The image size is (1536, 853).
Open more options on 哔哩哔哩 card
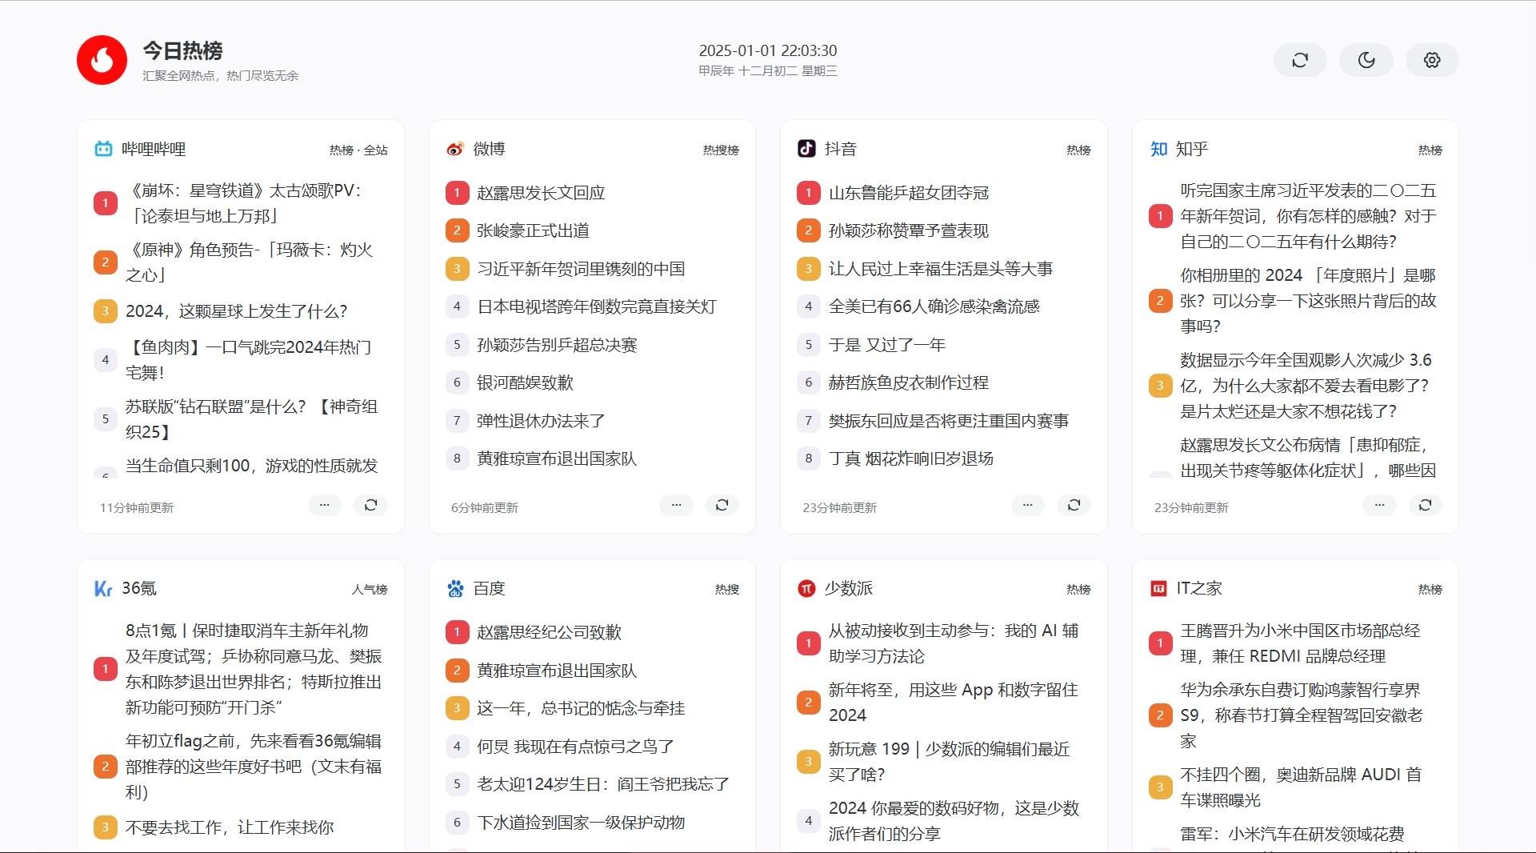tap(325, 505)
